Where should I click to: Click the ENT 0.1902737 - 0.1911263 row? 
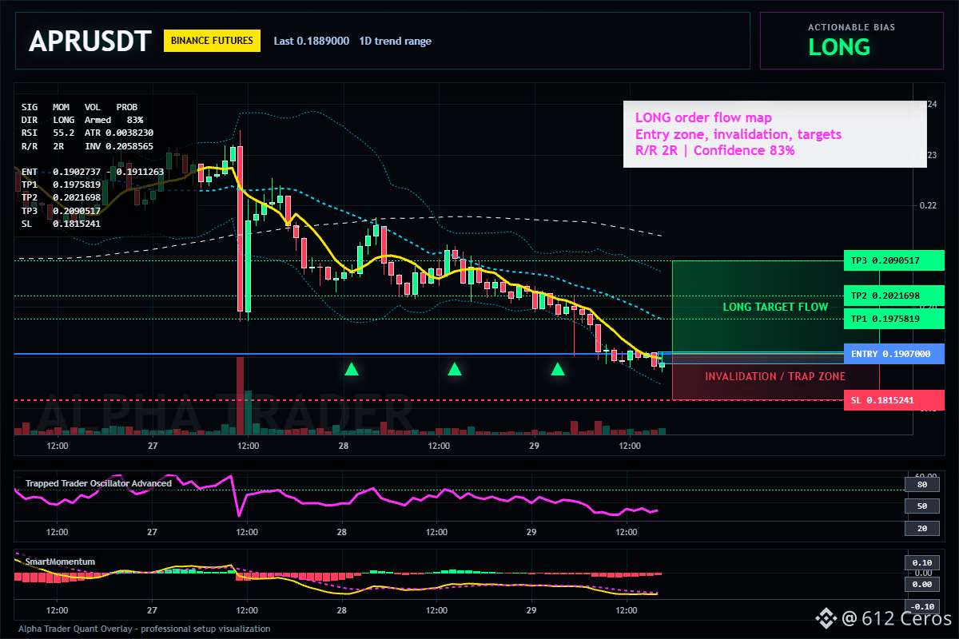pos(94,172)
